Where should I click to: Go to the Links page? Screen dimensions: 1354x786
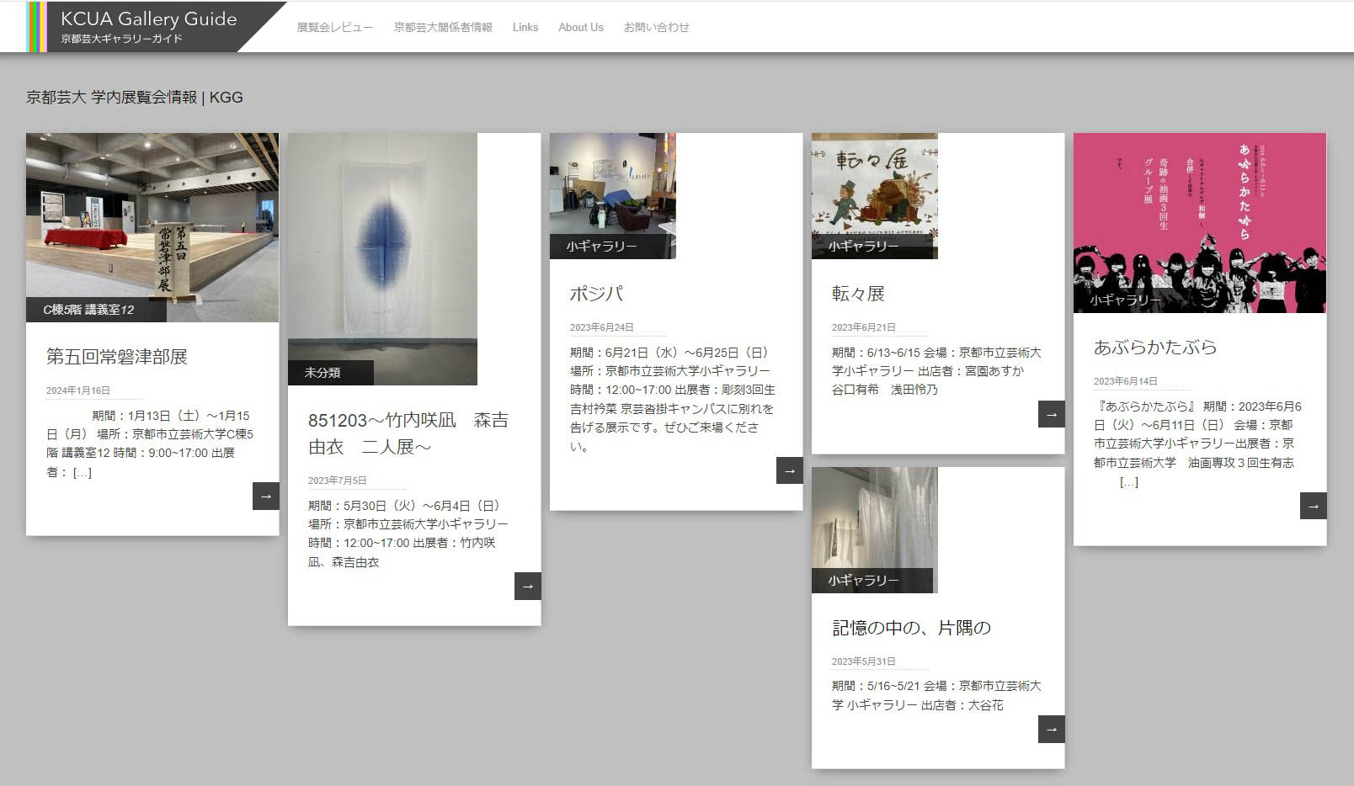click(525, 28)
